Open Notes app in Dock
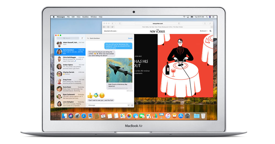This screenshot has height=144, width=275. pos(110,116)
